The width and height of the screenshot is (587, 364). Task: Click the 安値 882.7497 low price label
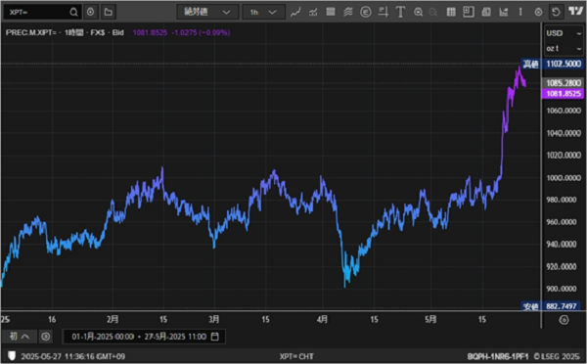551,306
